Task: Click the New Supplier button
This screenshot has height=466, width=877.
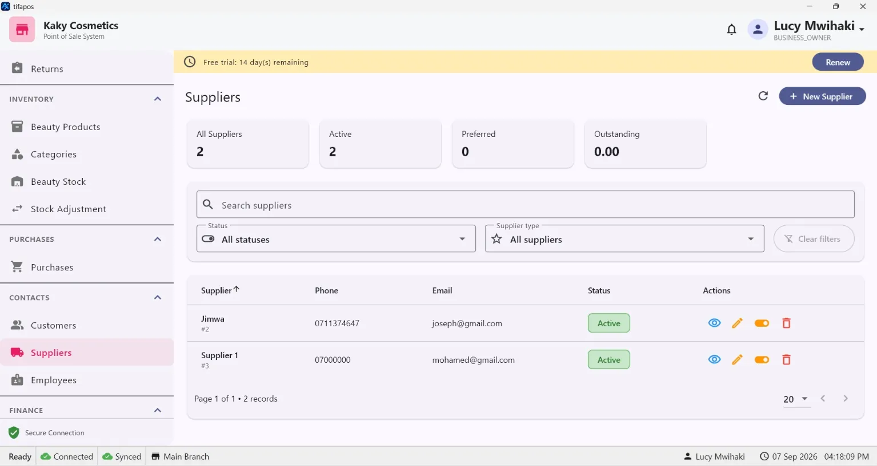Action: pyautogui.click(x=822, y=96)
